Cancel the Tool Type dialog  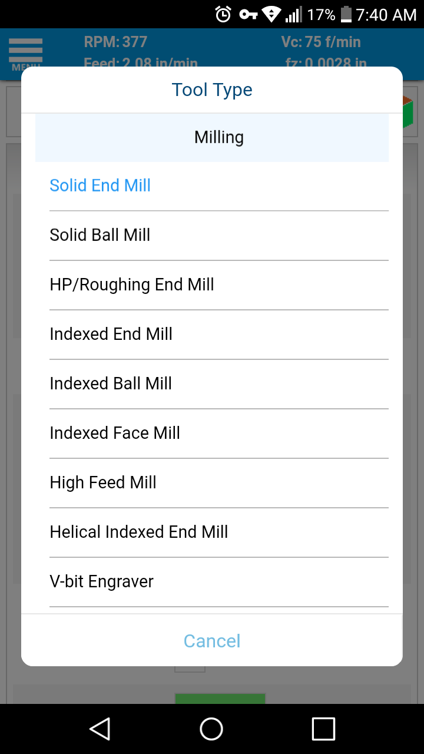pyautogui.click(x=212, y=641)
